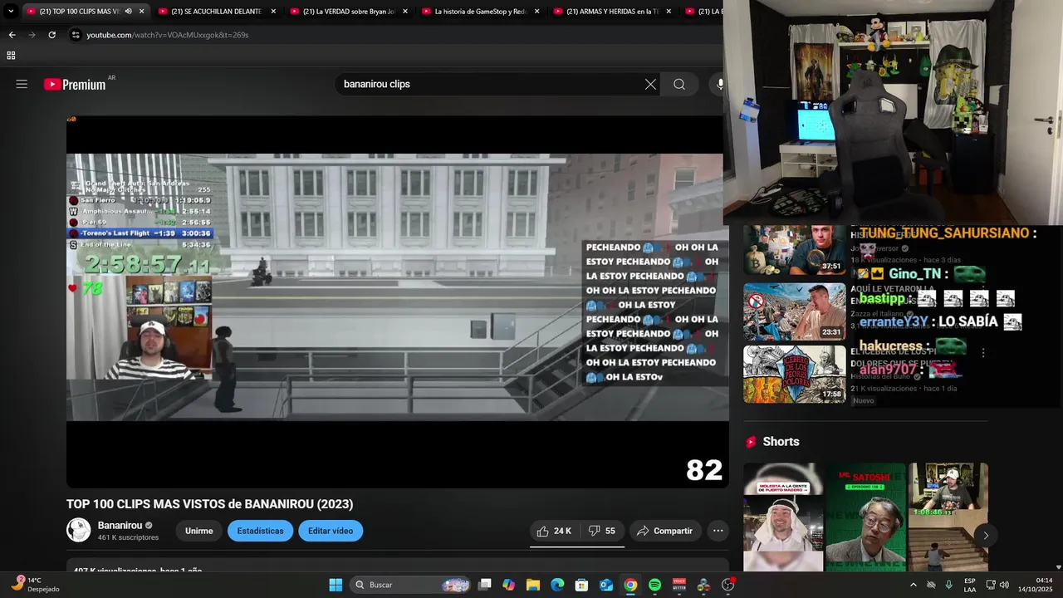Switch to 'ARMAS Y HERIDAS' tab
Viewport: 1063px width, 598px height.
click(x=610, y=12)
